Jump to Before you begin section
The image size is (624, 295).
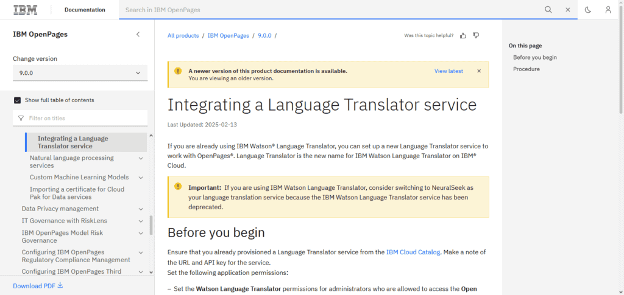click(x=535, y=57)
